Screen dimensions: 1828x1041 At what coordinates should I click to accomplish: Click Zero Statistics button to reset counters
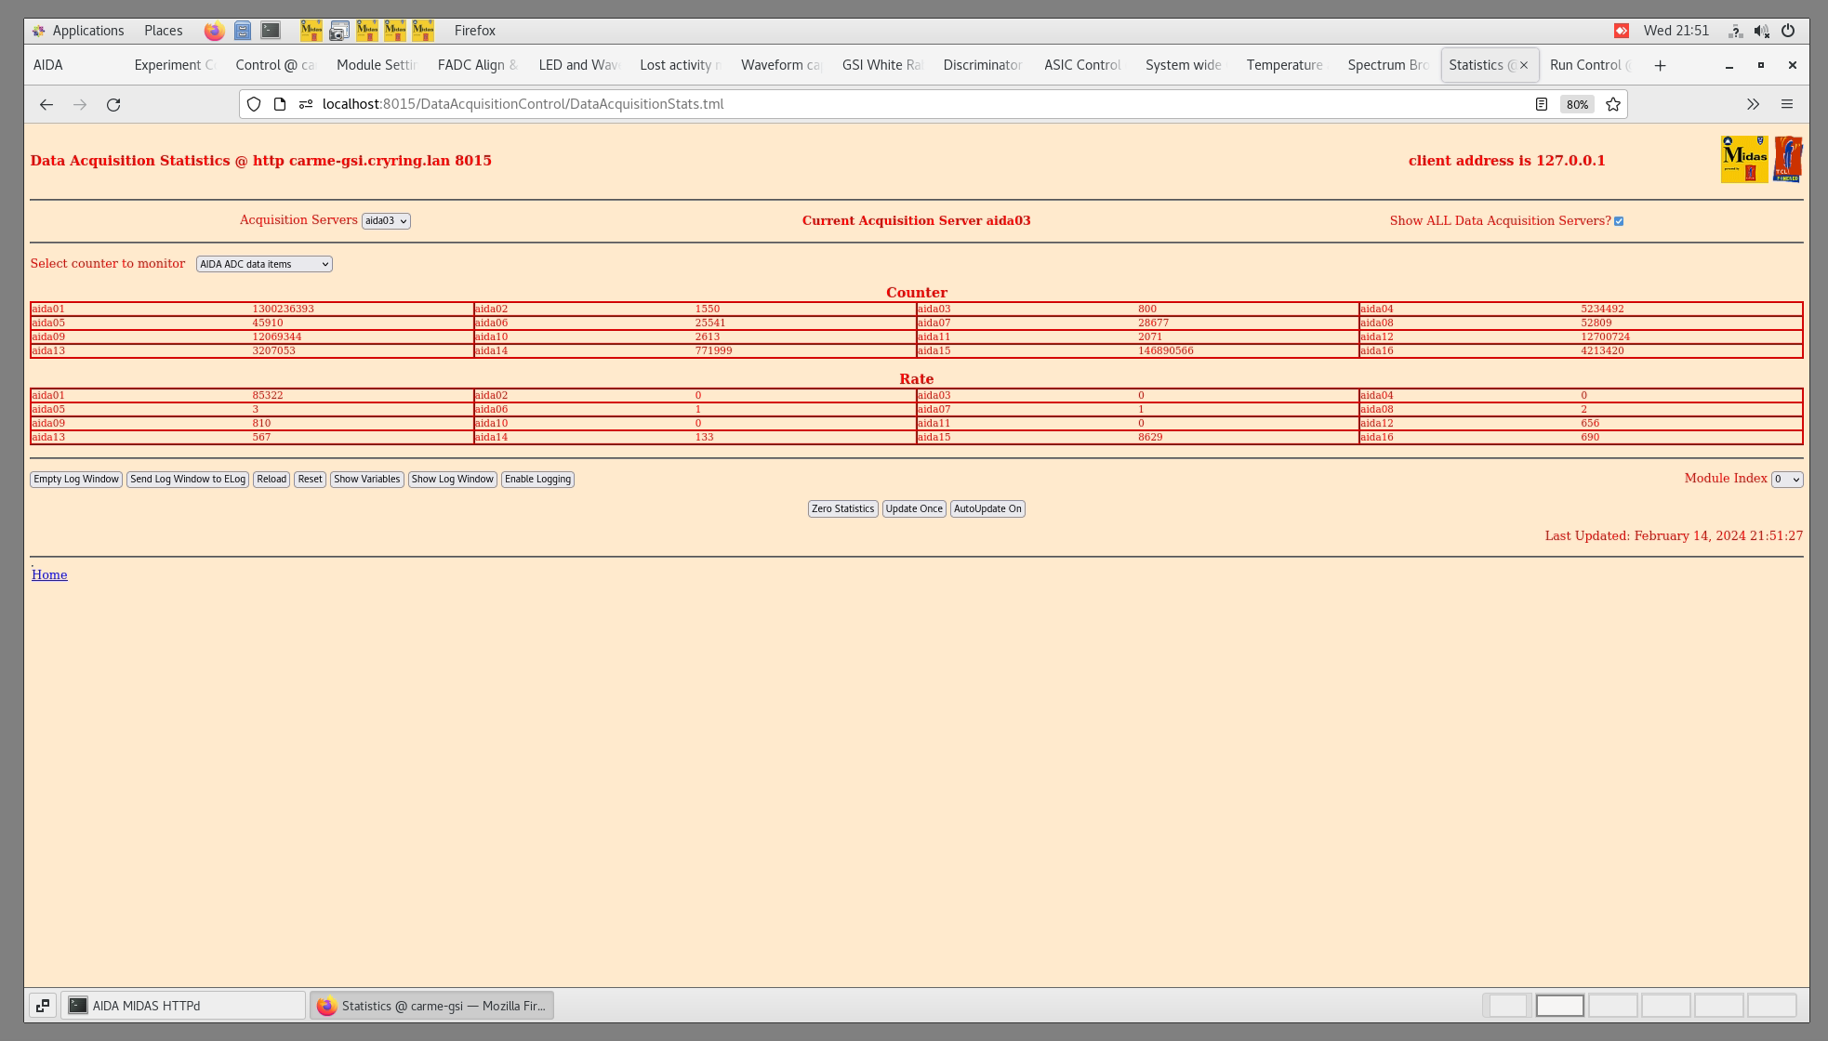pos(842,508)
